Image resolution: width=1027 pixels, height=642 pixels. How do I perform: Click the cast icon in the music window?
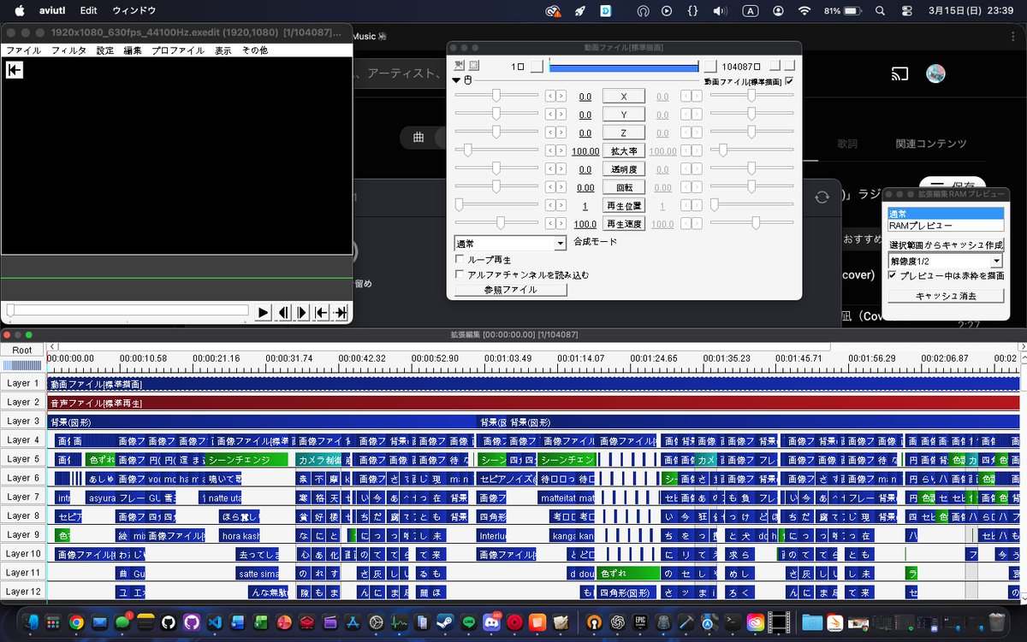coord(899,74)
